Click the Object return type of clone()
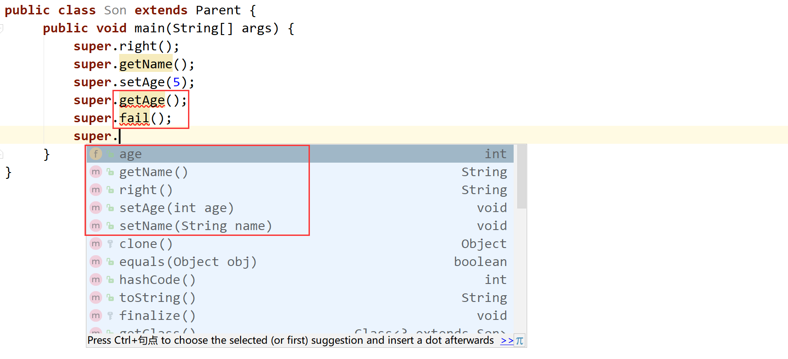788x359 pixels. (x=484, y=244)
